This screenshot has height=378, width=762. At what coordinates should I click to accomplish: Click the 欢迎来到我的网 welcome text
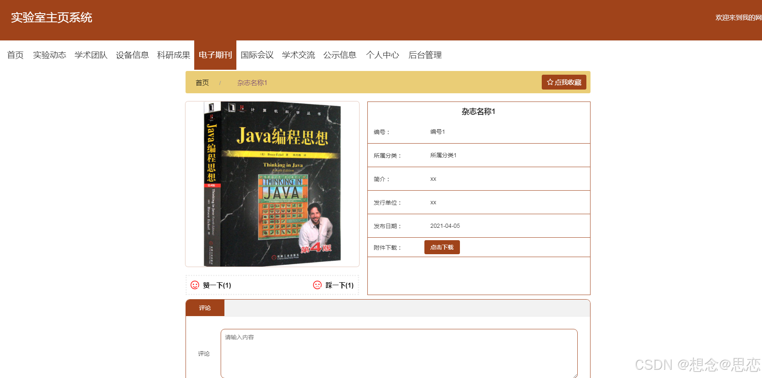738,17
